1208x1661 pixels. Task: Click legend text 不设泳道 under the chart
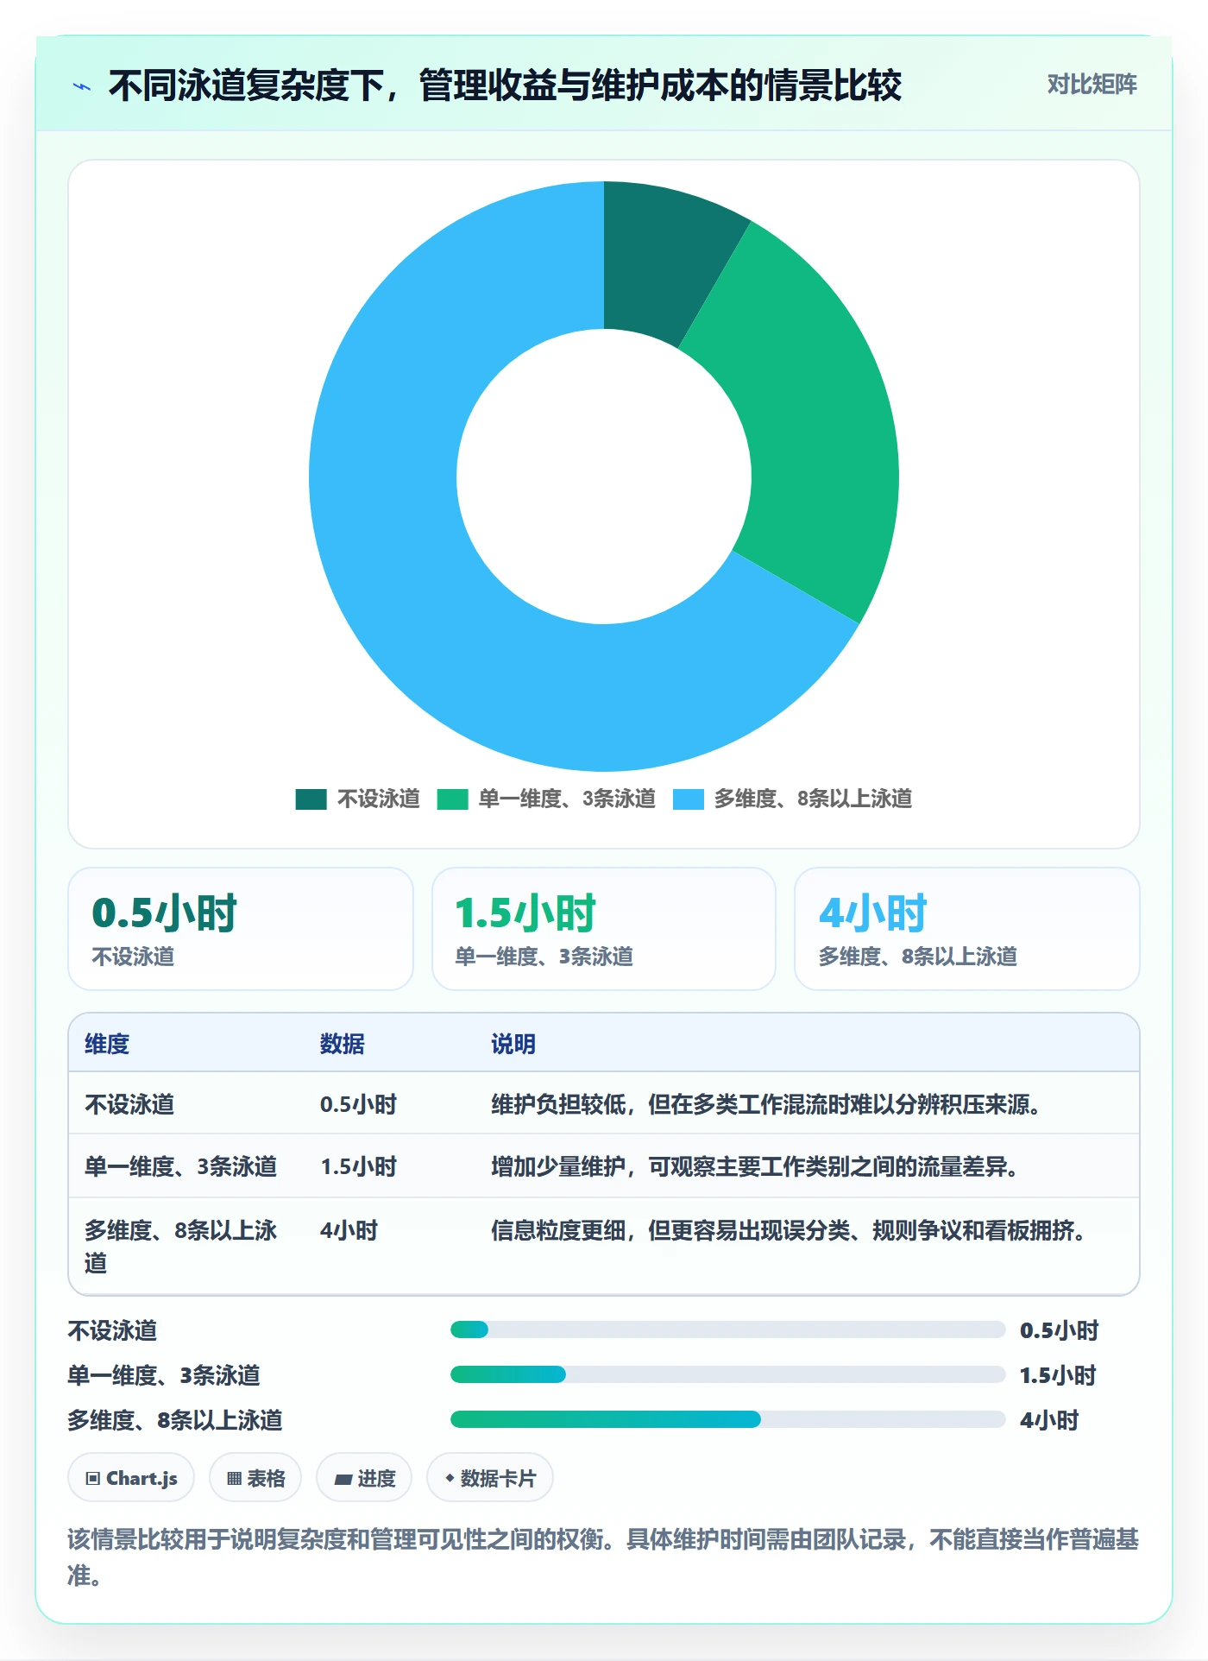(x=378, y=799)
